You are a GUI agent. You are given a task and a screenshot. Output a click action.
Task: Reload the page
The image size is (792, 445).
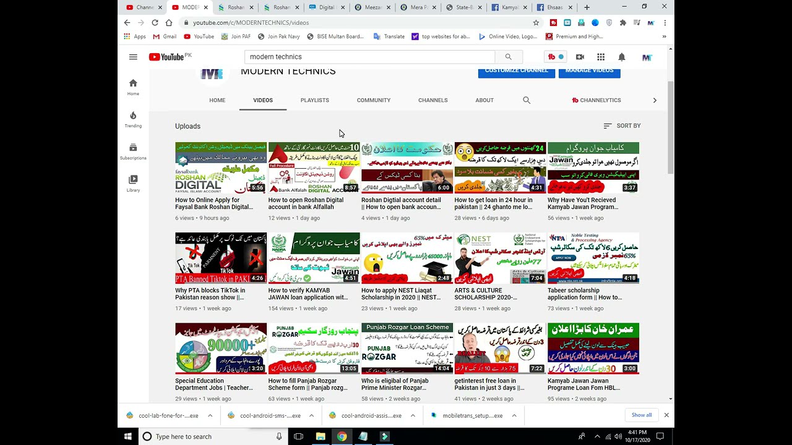[155, 23]
